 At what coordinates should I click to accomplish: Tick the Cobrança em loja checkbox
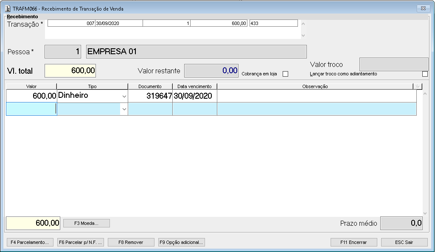coord(285,74)
